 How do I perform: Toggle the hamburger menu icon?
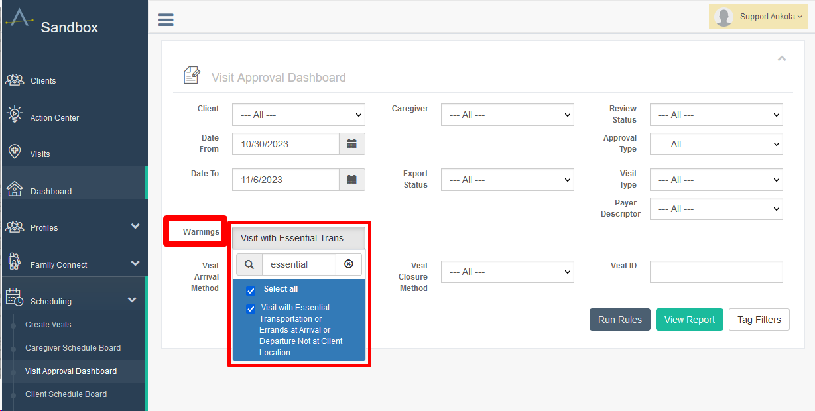click(x=166, y=19)
